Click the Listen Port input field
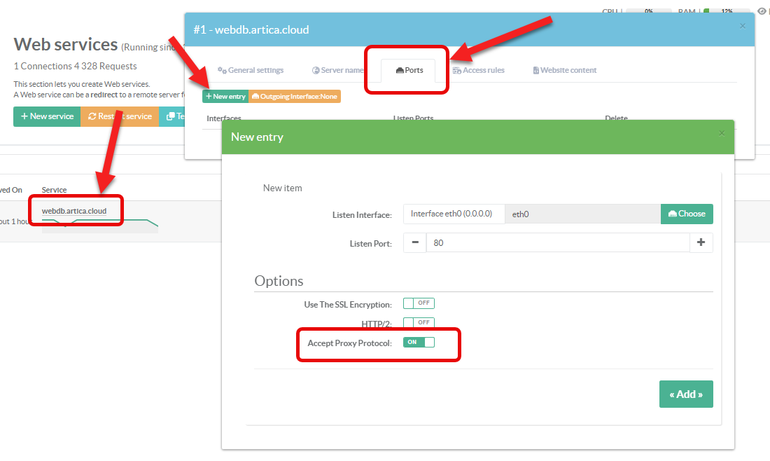 [557, 242]
